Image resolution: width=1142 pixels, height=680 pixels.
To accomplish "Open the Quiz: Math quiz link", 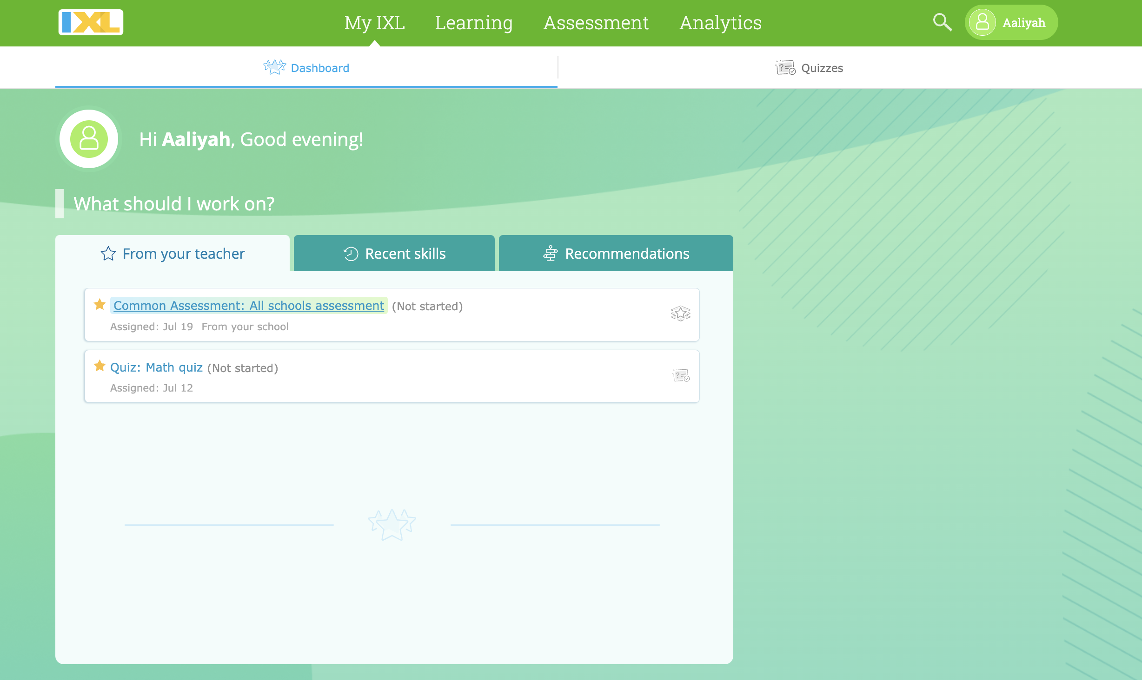I will click(156, 367).
